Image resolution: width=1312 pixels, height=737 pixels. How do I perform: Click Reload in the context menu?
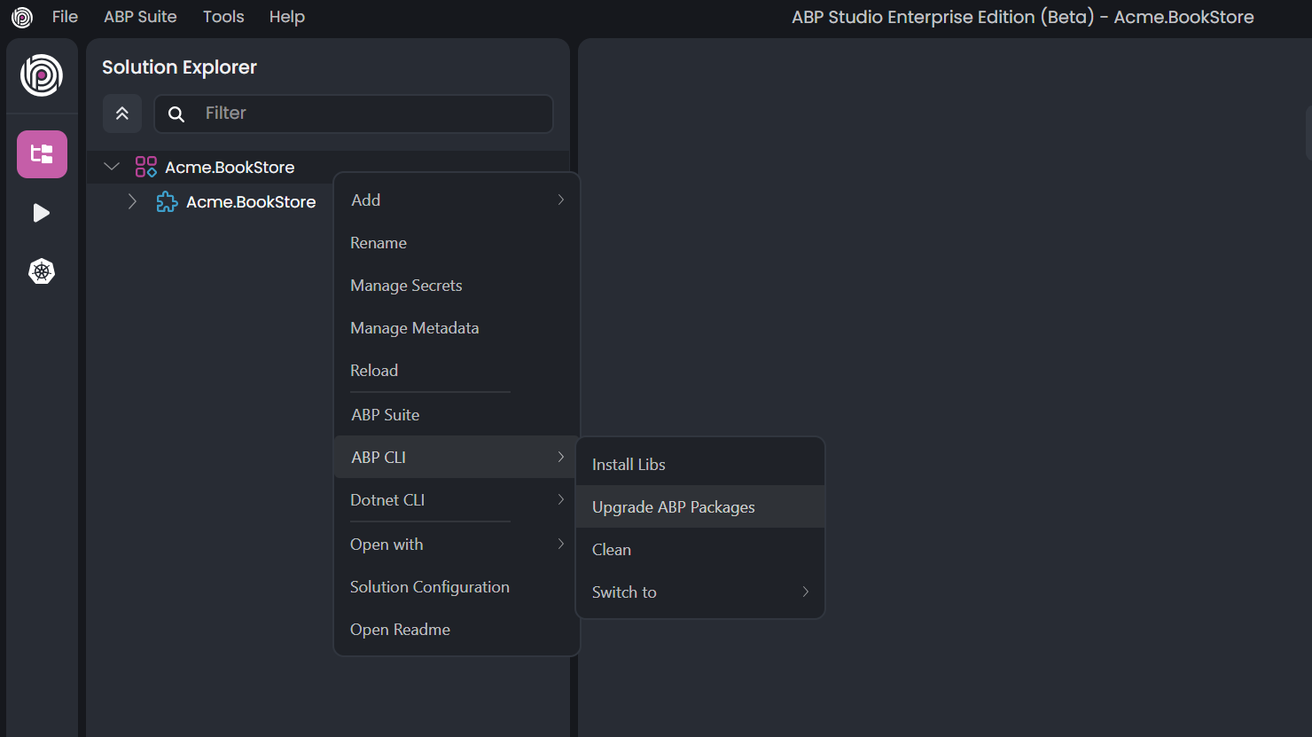457,371
